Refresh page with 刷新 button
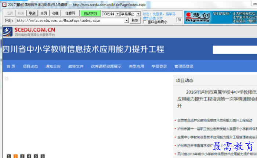The image size is (257, 158). click(x=32, y=13)
